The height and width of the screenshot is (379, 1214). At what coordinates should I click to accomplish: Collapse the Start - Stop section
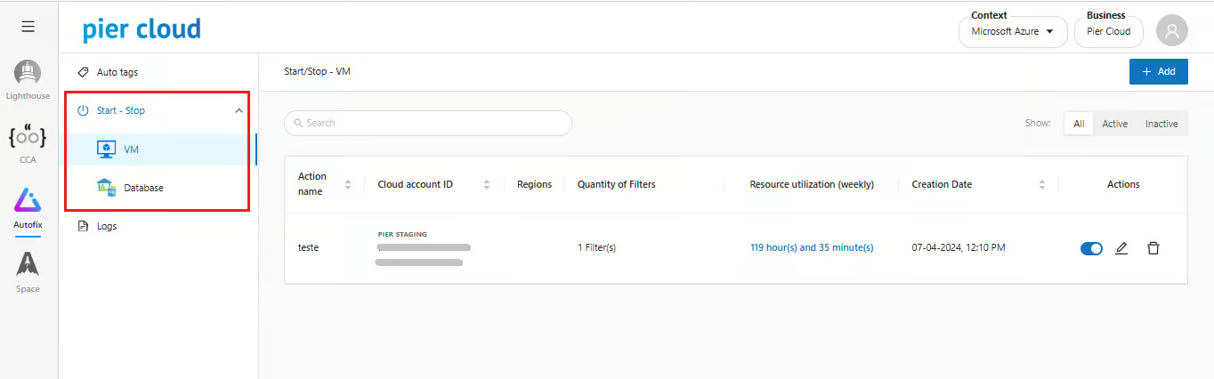(239, 110)
